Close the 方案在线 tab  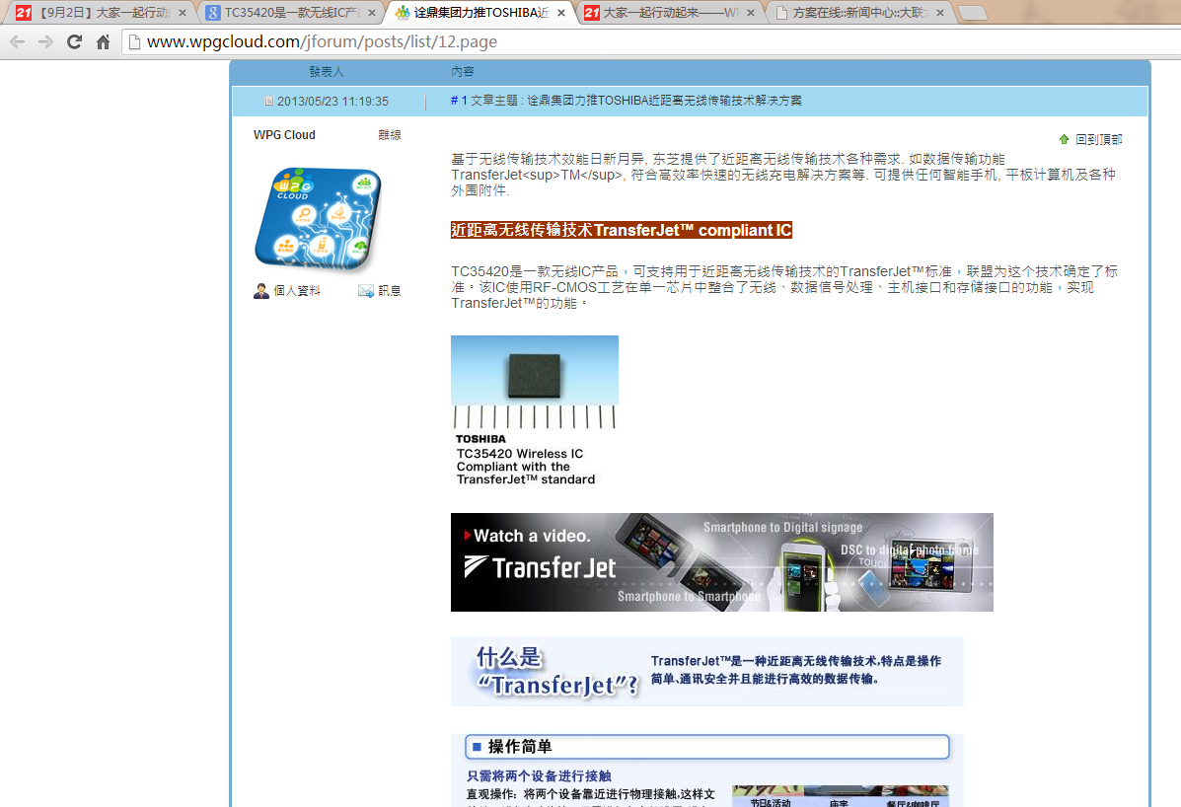point(940,13)
